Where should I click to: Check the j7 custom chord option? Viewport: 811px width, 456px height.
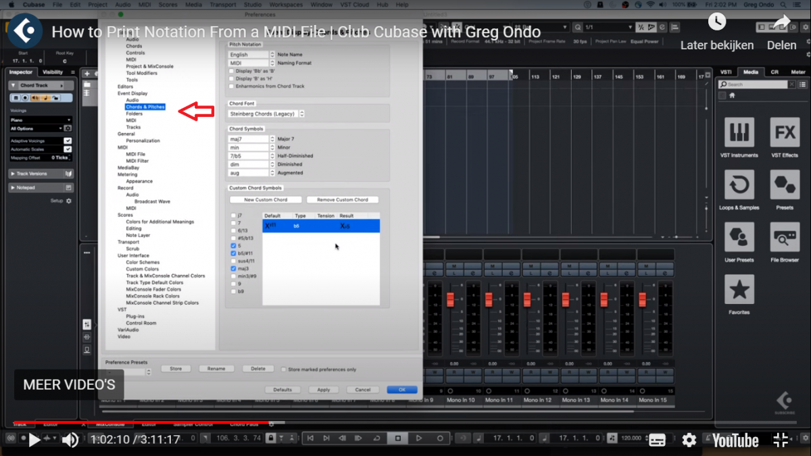tap(234, 216)
